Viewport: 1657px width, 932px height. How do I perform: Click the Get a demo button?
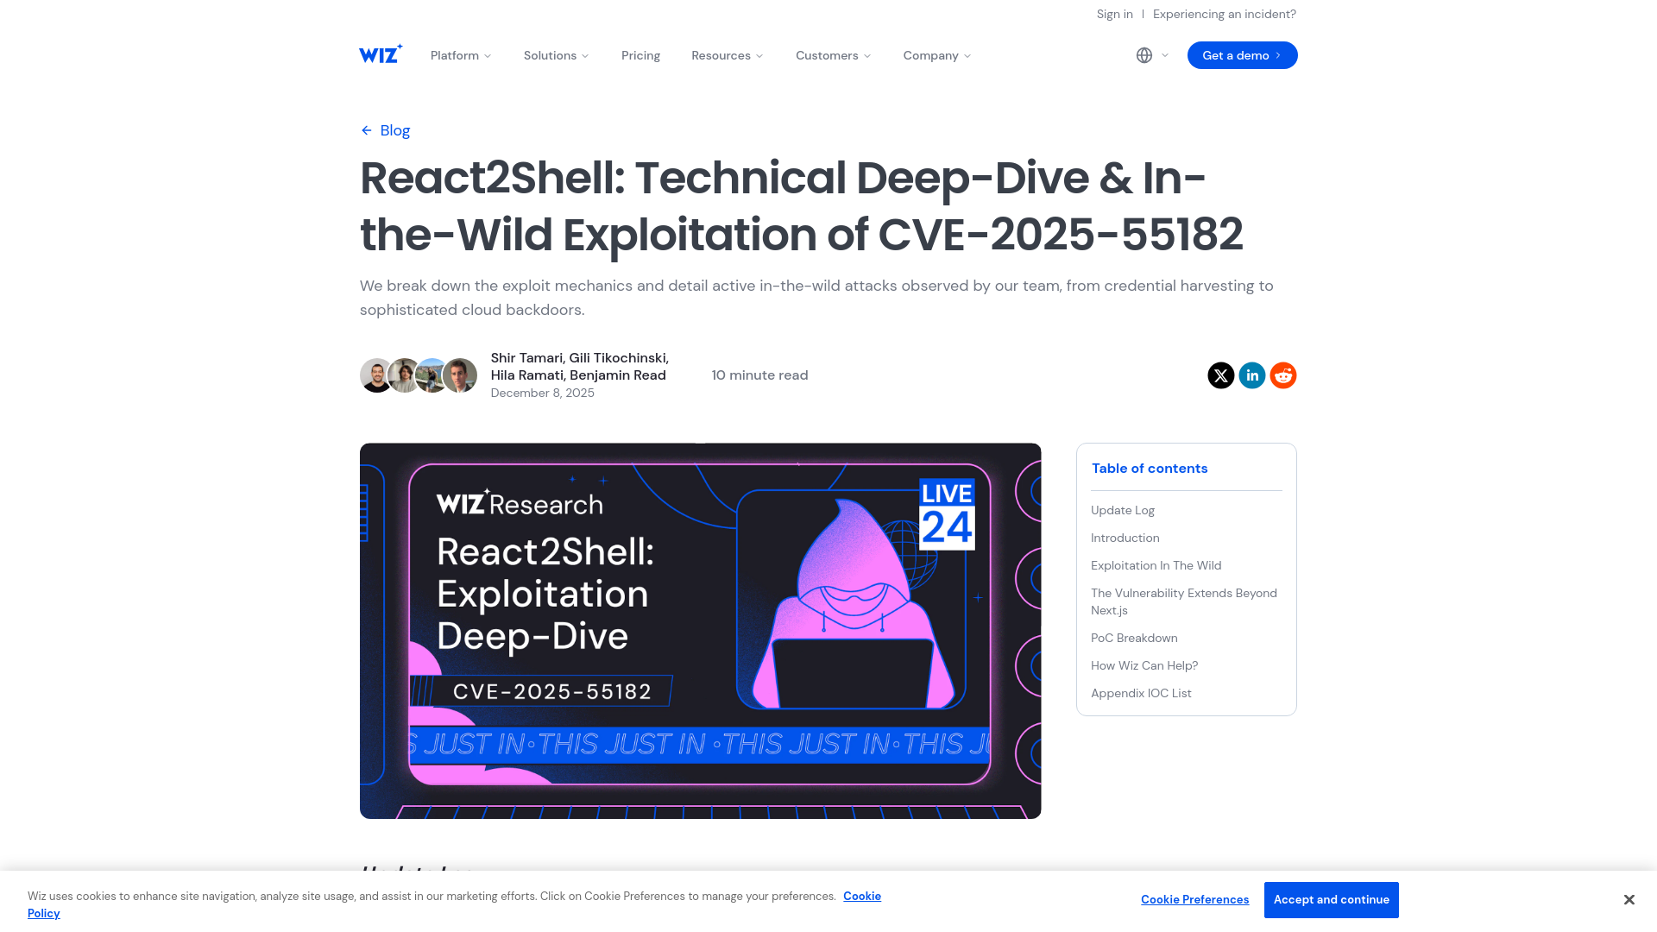(1242, 55)
